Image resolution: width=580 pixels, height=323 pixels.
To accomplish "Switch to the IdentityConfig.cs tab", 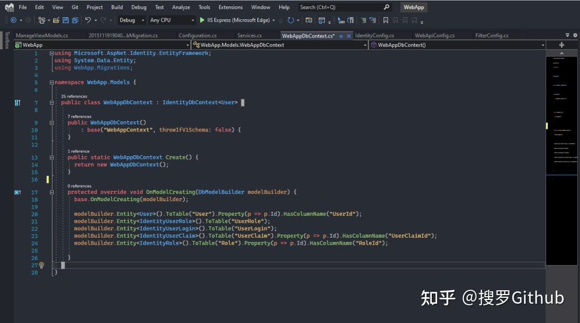I will pyautogui.click(x=374, y=36).
